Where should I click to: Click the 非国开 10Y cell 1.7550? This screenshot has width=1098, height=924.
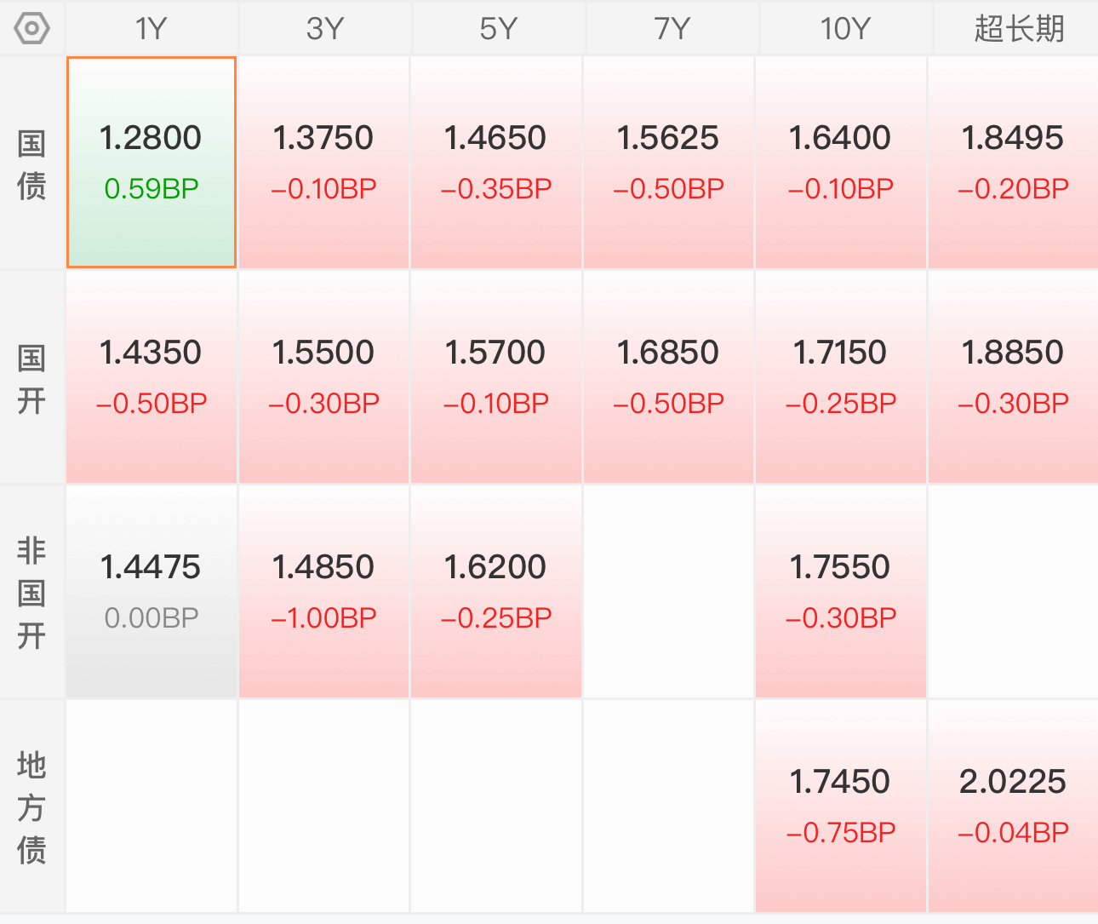pyautogui.click(x=840, y=592)
